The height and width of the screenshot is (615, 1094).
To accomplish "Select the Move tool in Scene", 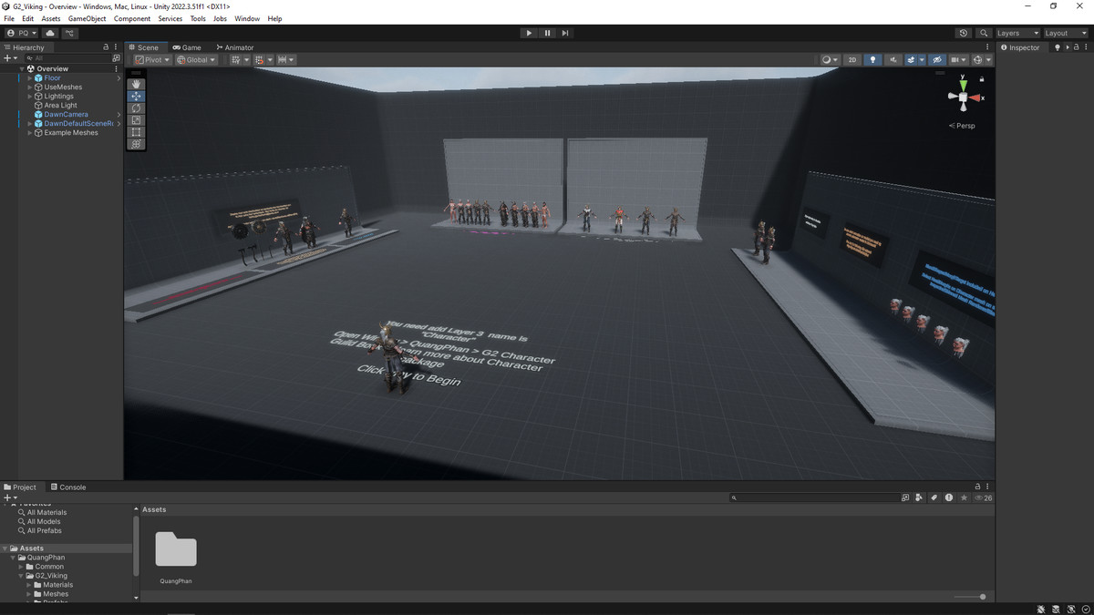I will [137, 96].
